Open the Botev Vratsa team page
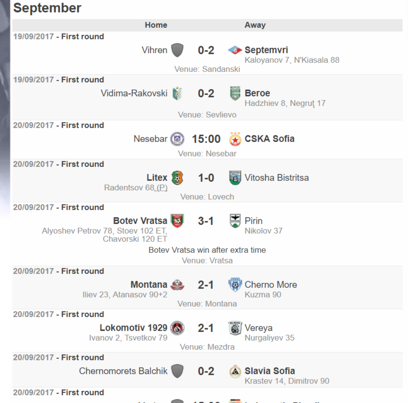Screen dimensions: 408x403 click(x=140, y=221)
